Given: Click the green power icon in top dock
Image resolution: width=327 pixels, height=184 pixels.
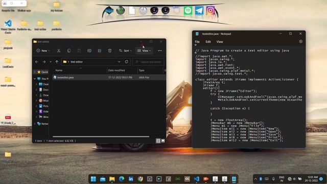Looking at the screenshot, I should click(121, 10).
